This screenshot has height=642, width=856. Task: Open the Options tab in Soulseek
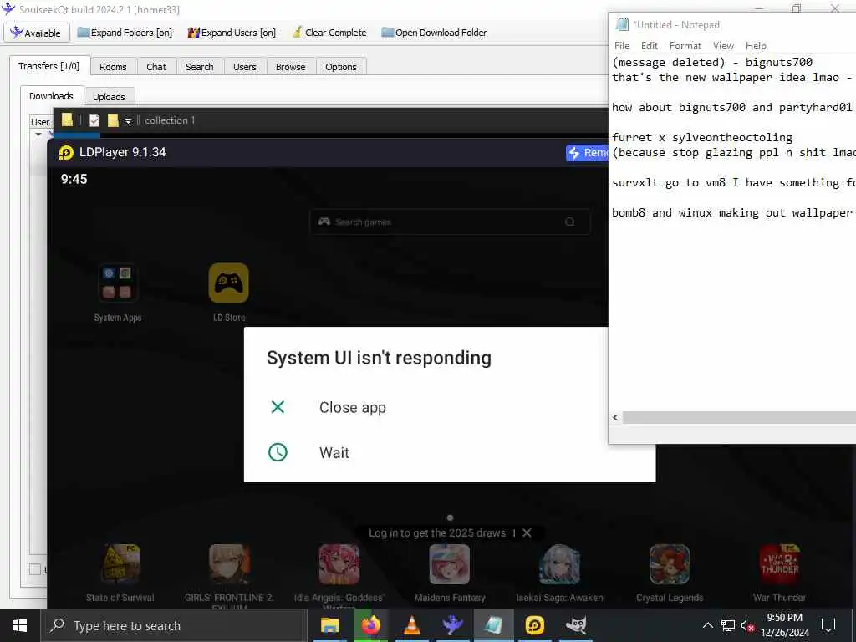coord(341,67)
